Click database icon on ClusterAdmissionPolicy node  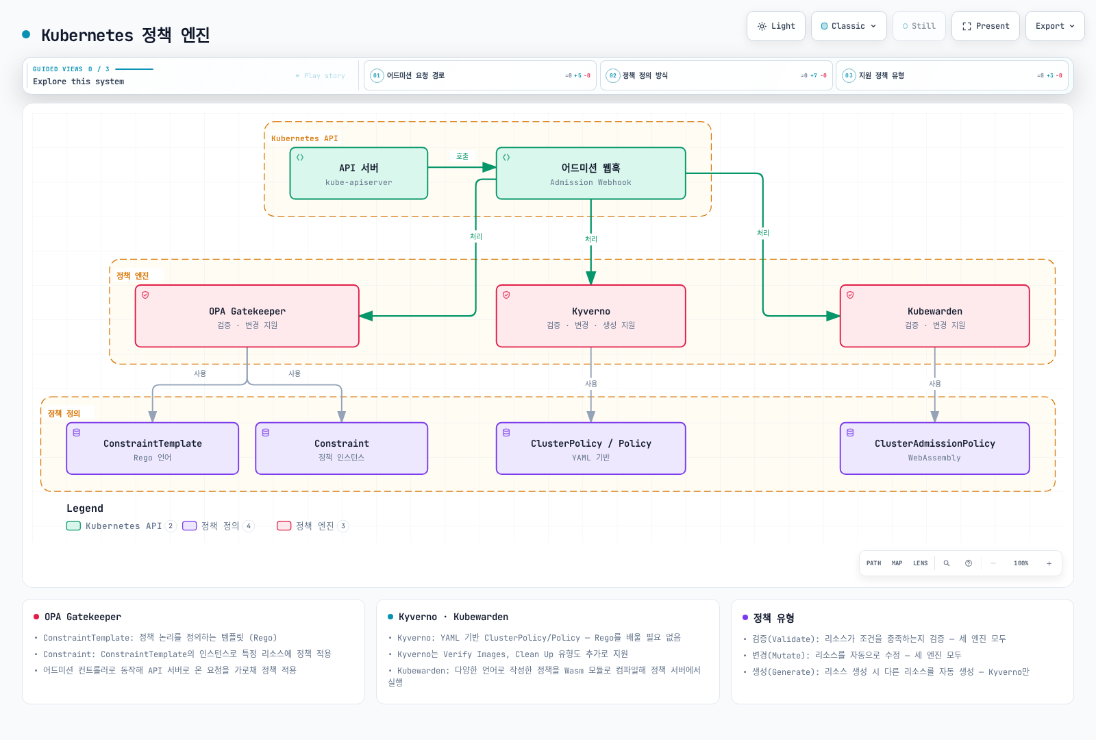(x=850, y=433)
